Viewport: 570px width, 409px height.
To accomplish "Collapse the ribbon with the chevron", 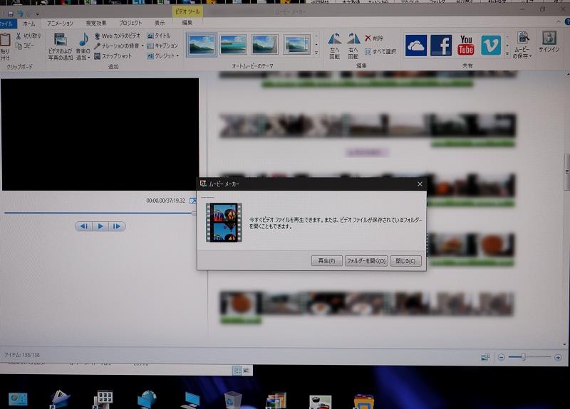I will pyautogui.click(x=559, y=22).
